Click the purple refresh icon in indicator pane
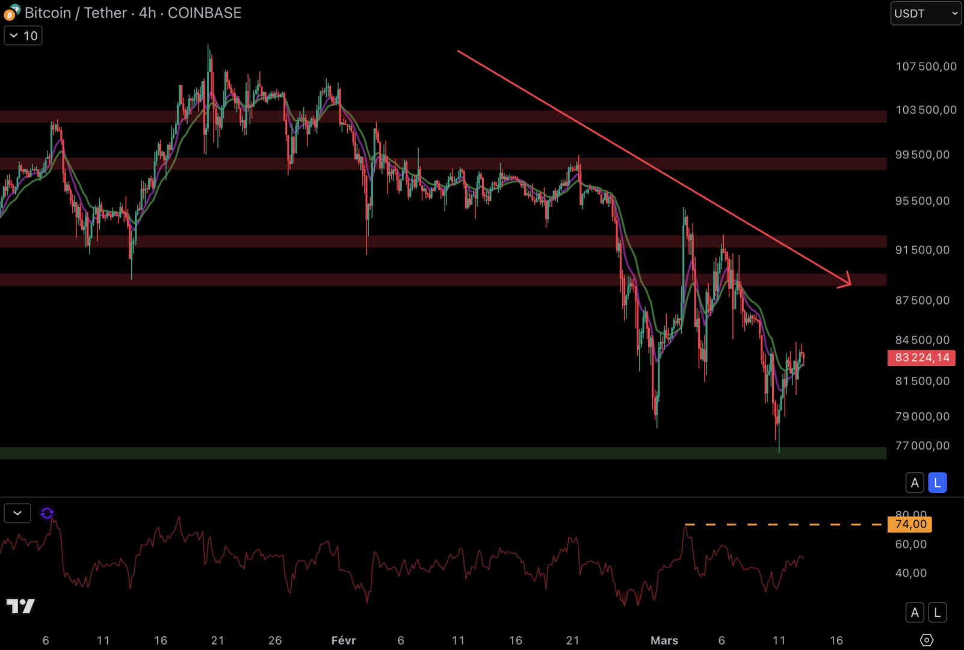The width and height of the screenshot is (964, 650). pyautogui.click(x=47, y=513)
